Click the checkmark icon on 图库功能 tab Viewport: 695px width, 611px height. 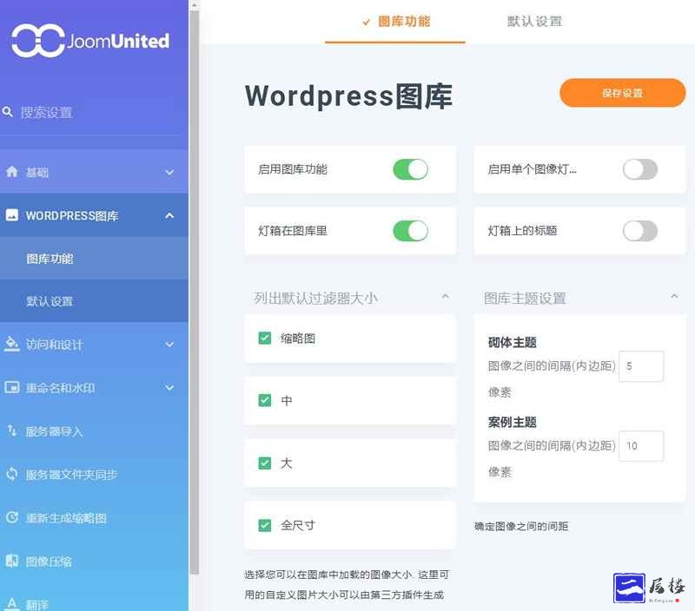[x=366, y=22]
